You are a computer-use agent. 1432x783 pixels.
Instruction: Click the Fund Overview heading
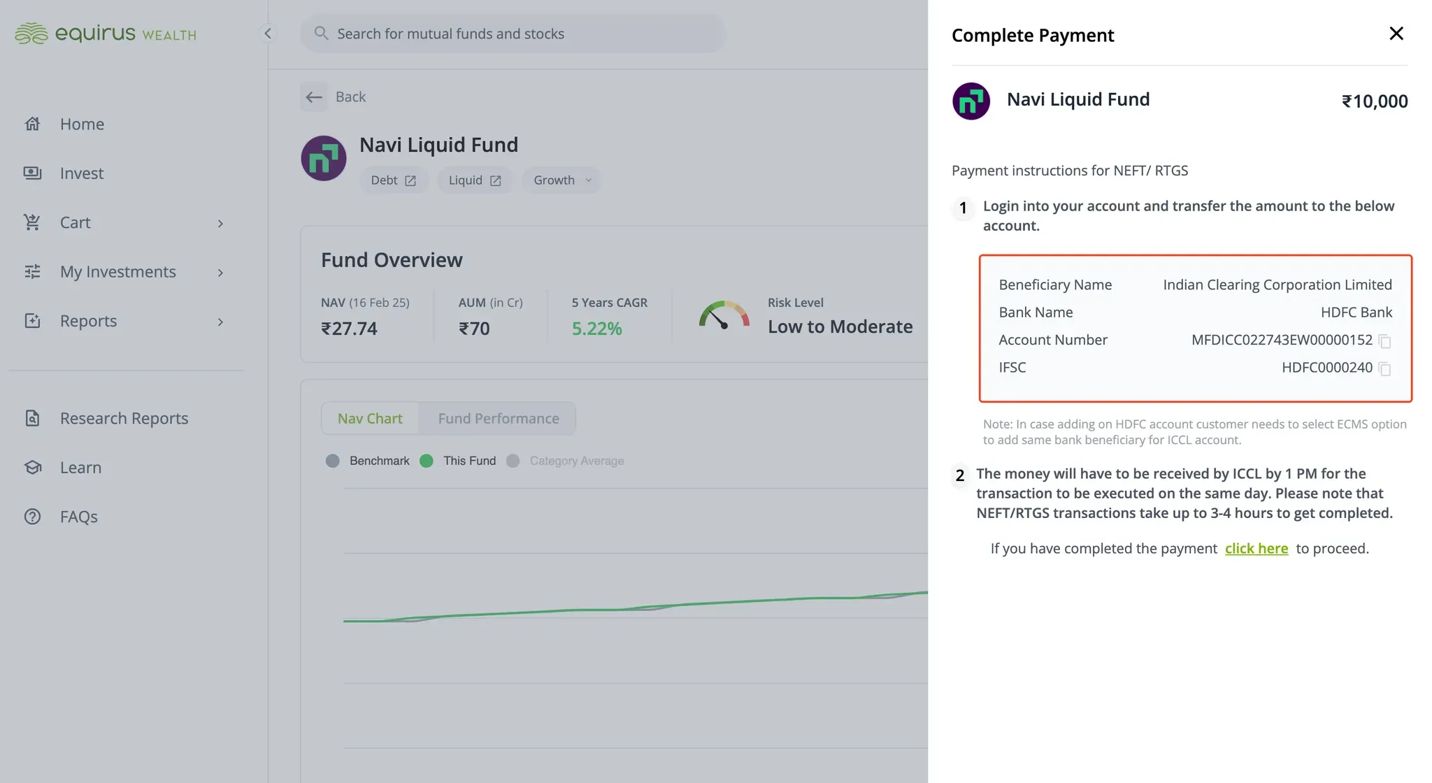(x=392, y=260)
